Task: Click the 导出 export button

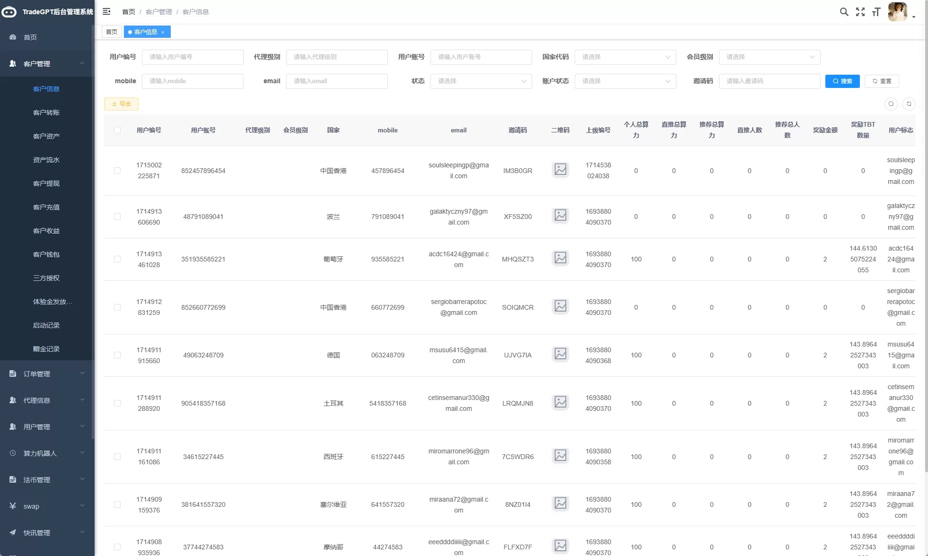Action: [121, 104]
